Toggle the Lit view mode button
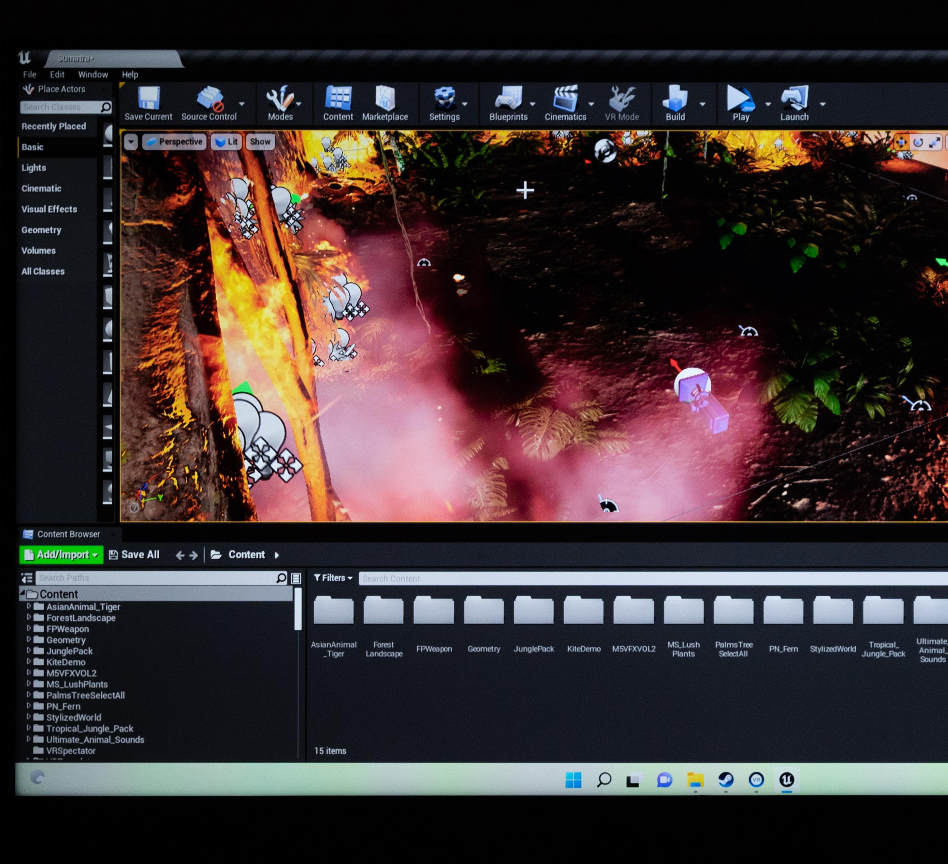948x864 pixels. tap(226, 141)
